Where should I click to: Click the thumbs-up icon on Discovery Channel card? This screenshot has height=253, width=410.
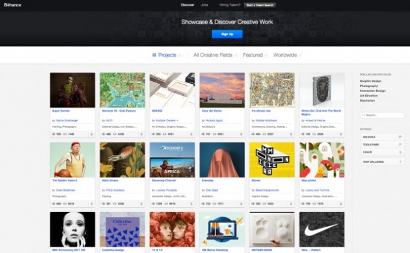tap(153, 204)
